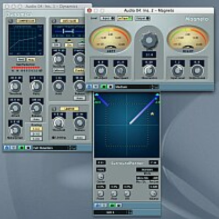Toggle Auto button under Compressor Release knob

pyautogui.click(x=36, y=119)
